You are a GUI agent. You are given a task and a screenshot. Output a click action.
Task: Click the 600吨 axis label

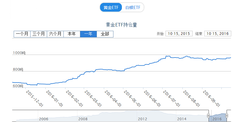tap(18, 86)
